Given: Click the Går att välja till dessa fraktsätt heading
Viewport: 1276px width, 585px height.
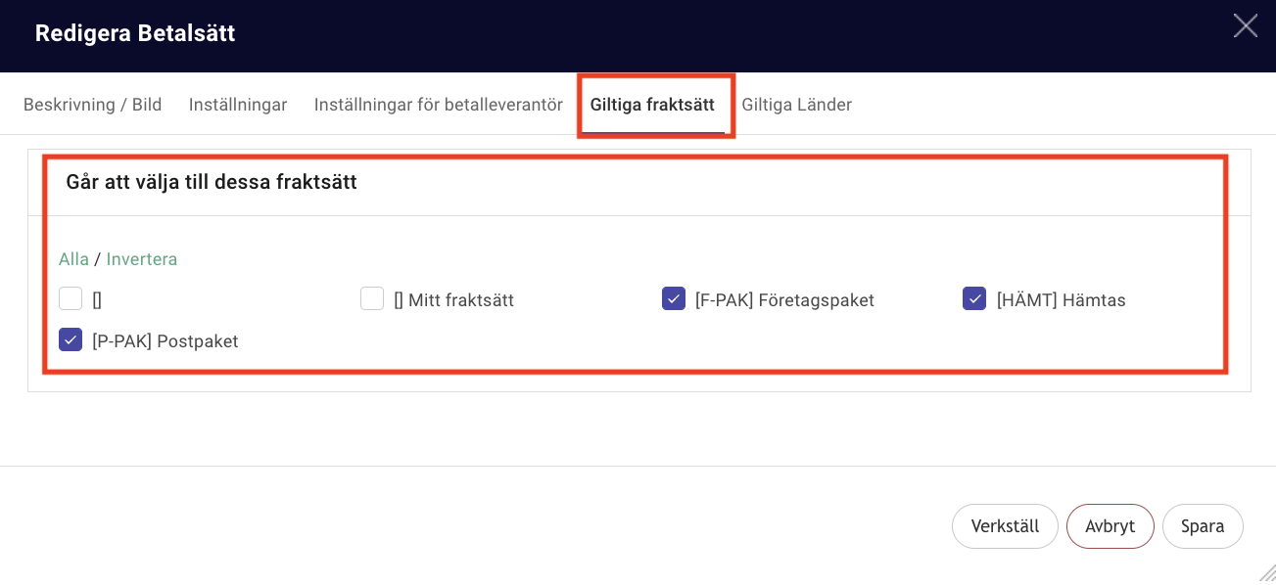Looking at the screenshot, I should tap(212, 182).
